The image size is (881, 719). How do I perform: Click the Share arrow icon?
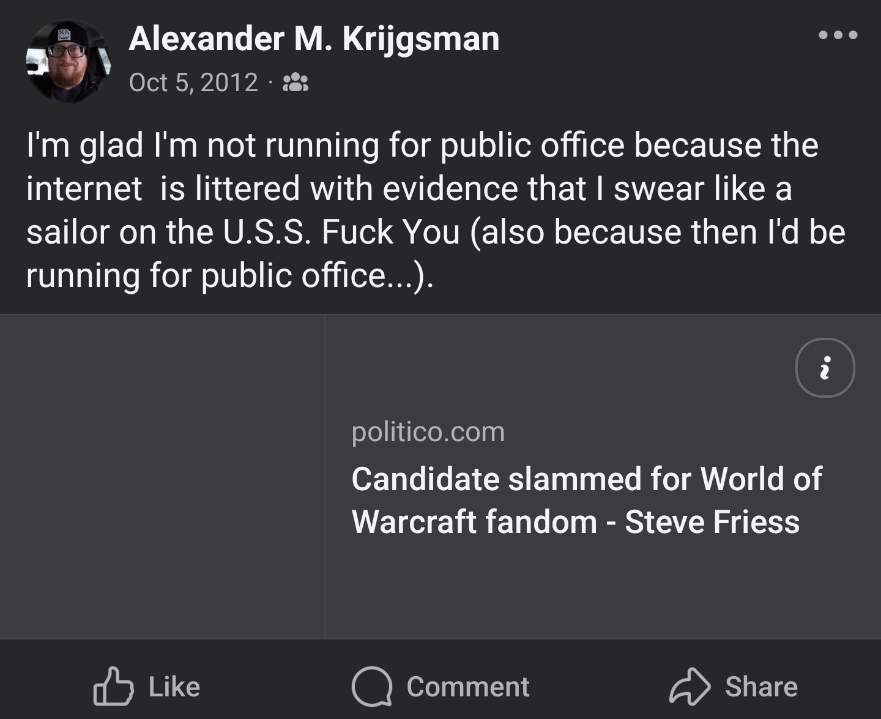(690, 687)
